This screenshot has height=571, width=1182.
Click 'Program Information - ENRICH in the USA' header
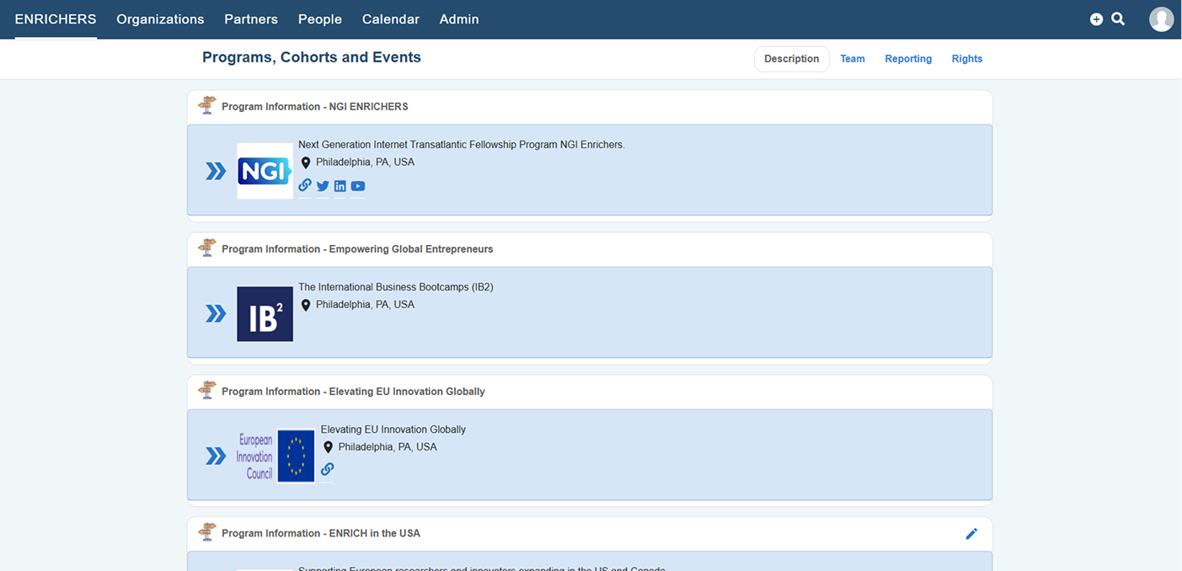pyautogui.click(x=321, y=534)
